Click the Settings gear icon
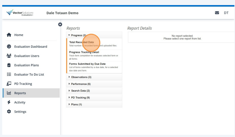This screenshot has width=235, height=137. (9, 111)
